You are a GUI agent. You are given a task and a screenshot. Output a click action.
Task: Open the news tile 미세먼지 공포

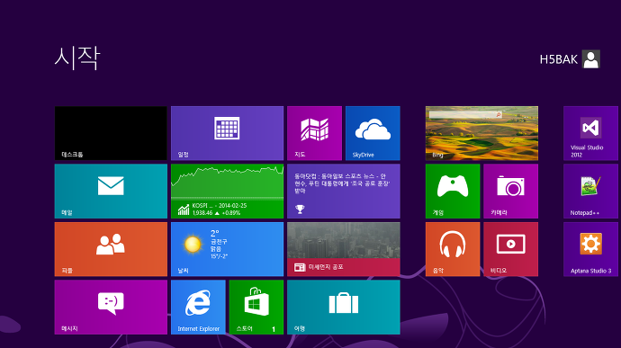pos(344,249)
